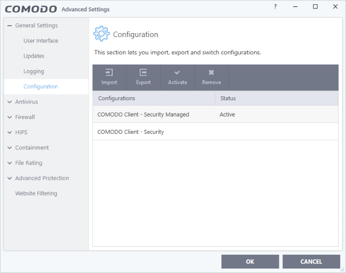
Task: Open Website Filtering settings
Action: [x=36, y=194]
